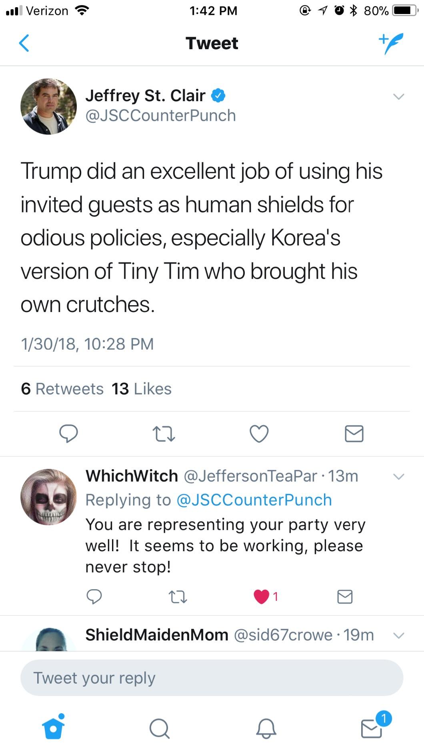Send WhichWitch's reply via message
Image resolution: width=424 pixels, height=754 pixels.
tap(345, 596)
